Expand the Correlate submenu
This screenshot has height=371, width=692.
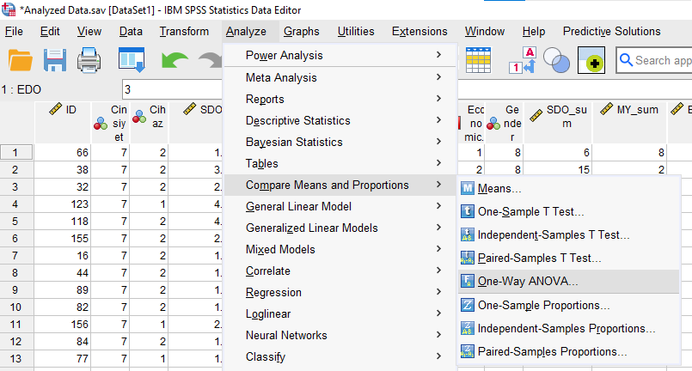coord(268,271)
